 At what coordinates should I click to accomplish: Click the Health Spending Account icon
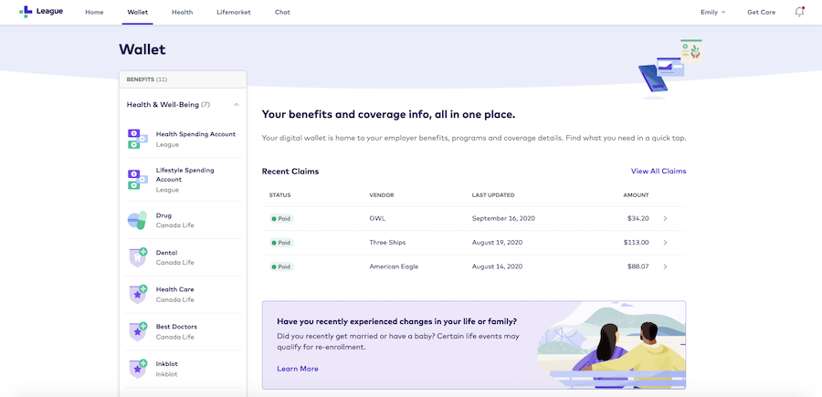tap(137, 139)
